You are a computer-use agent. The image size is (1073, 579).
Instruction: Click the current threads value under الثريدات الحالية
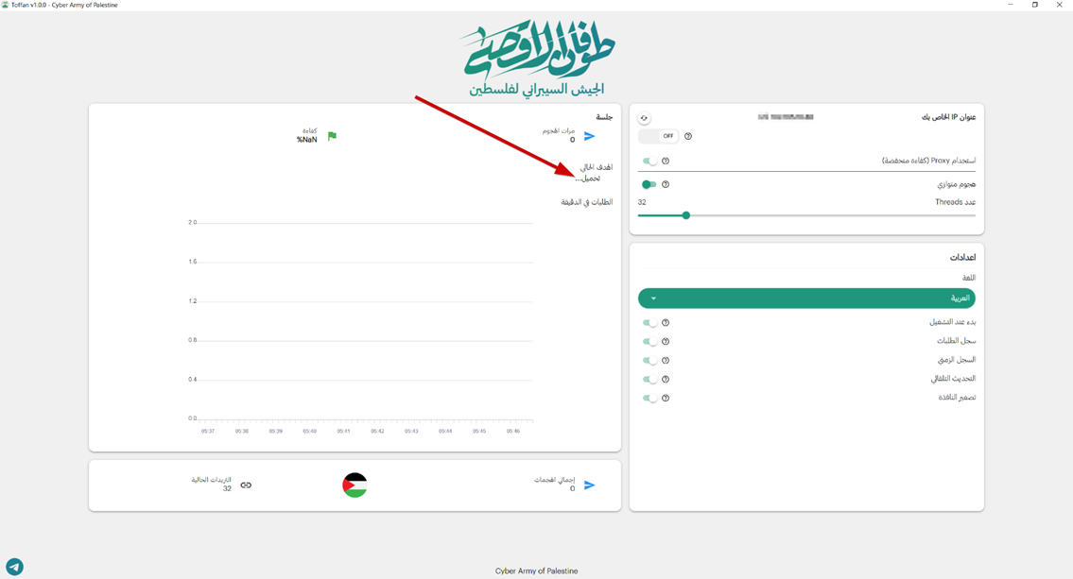click(227, 488)
